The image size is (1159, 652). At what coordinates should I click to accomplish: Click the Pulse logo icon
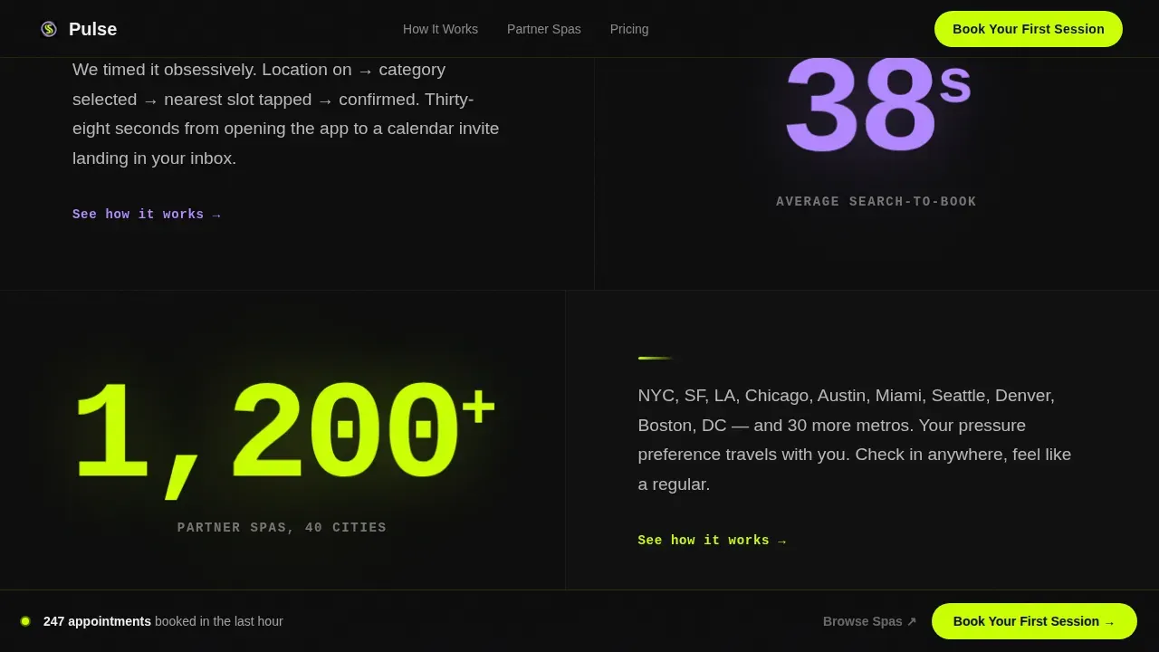click(x=49, y=29)
